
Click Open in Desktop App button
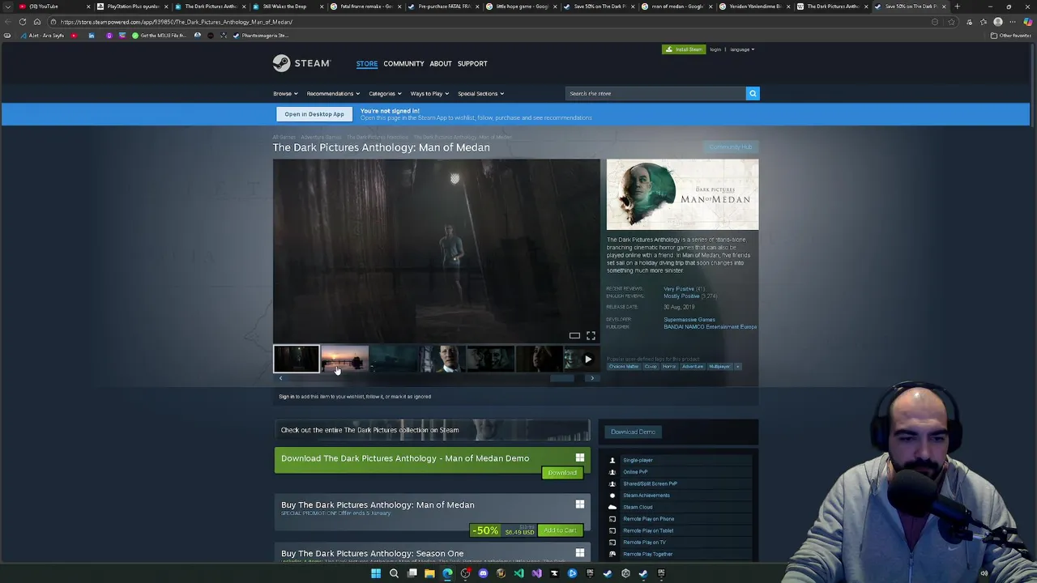tap(314, 114)
